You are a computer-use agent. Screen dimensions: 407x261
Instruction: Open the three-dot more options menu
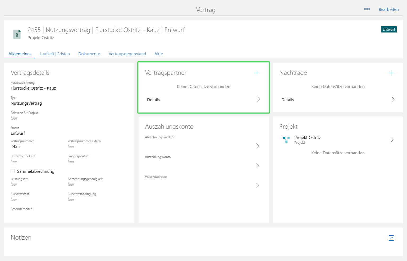pyautogui.click(x=367, y=9)
